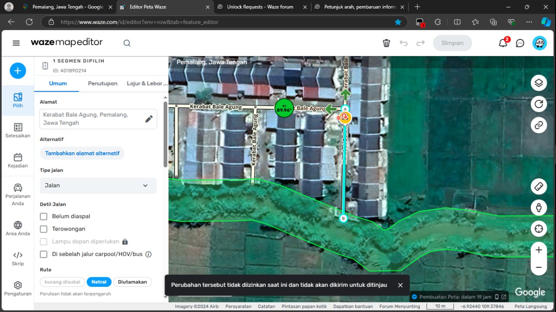556x312 pixels.
Task: Select the Diutamakan routing option
Action: (132, 282)
